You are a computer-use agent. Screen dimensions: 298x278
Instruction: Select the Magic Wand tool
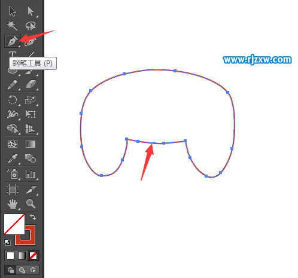13,26
